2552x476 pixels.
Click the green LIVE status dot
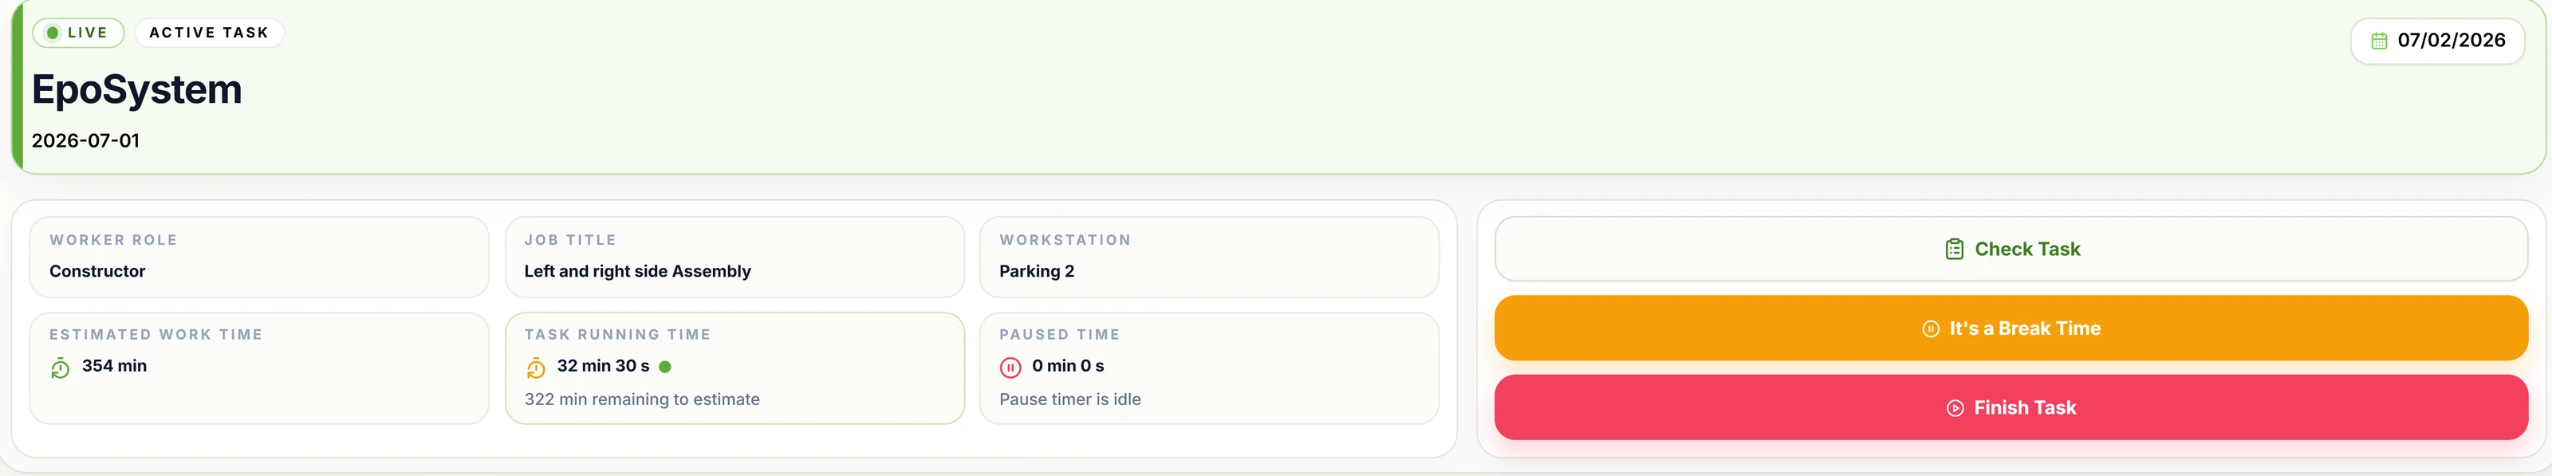53,33
